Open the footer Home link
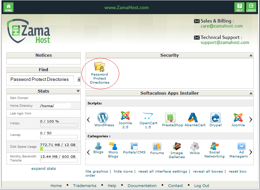Viewport: 260px width, 190px height. [x=56, y=186]
